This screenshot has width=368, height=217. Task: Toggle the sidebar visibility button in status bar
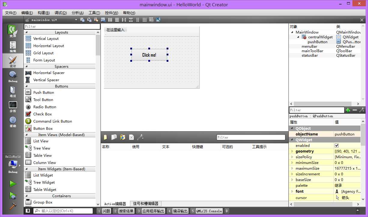28,211
